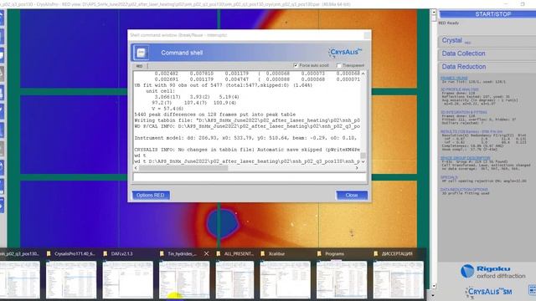
Task: Close the Tm_hydrides preview with its X
Action: point(206,253)
